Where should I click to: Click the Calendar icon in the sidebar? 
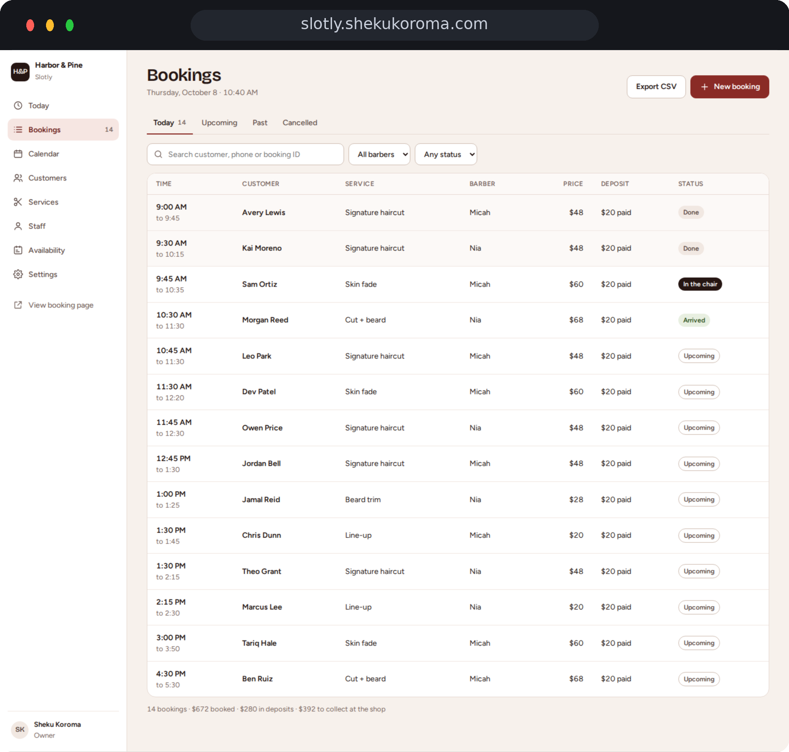(18, 154)
